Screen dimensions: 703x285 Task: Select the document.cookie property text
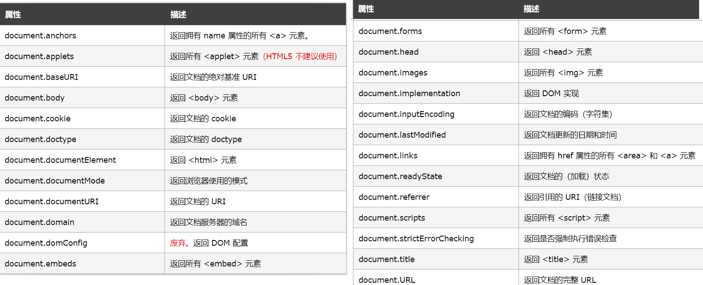(38, 119)
